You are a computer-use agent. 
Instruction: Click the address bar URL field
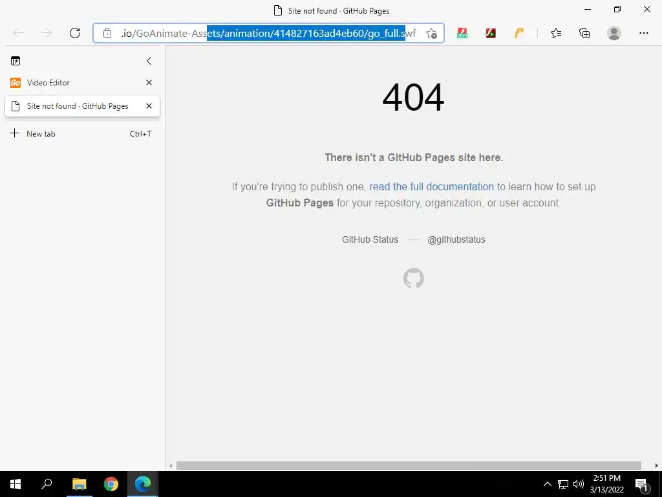pos(268,33)
